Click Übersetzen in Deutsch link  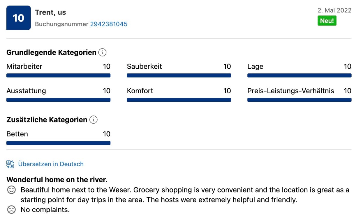pos(51,164)
